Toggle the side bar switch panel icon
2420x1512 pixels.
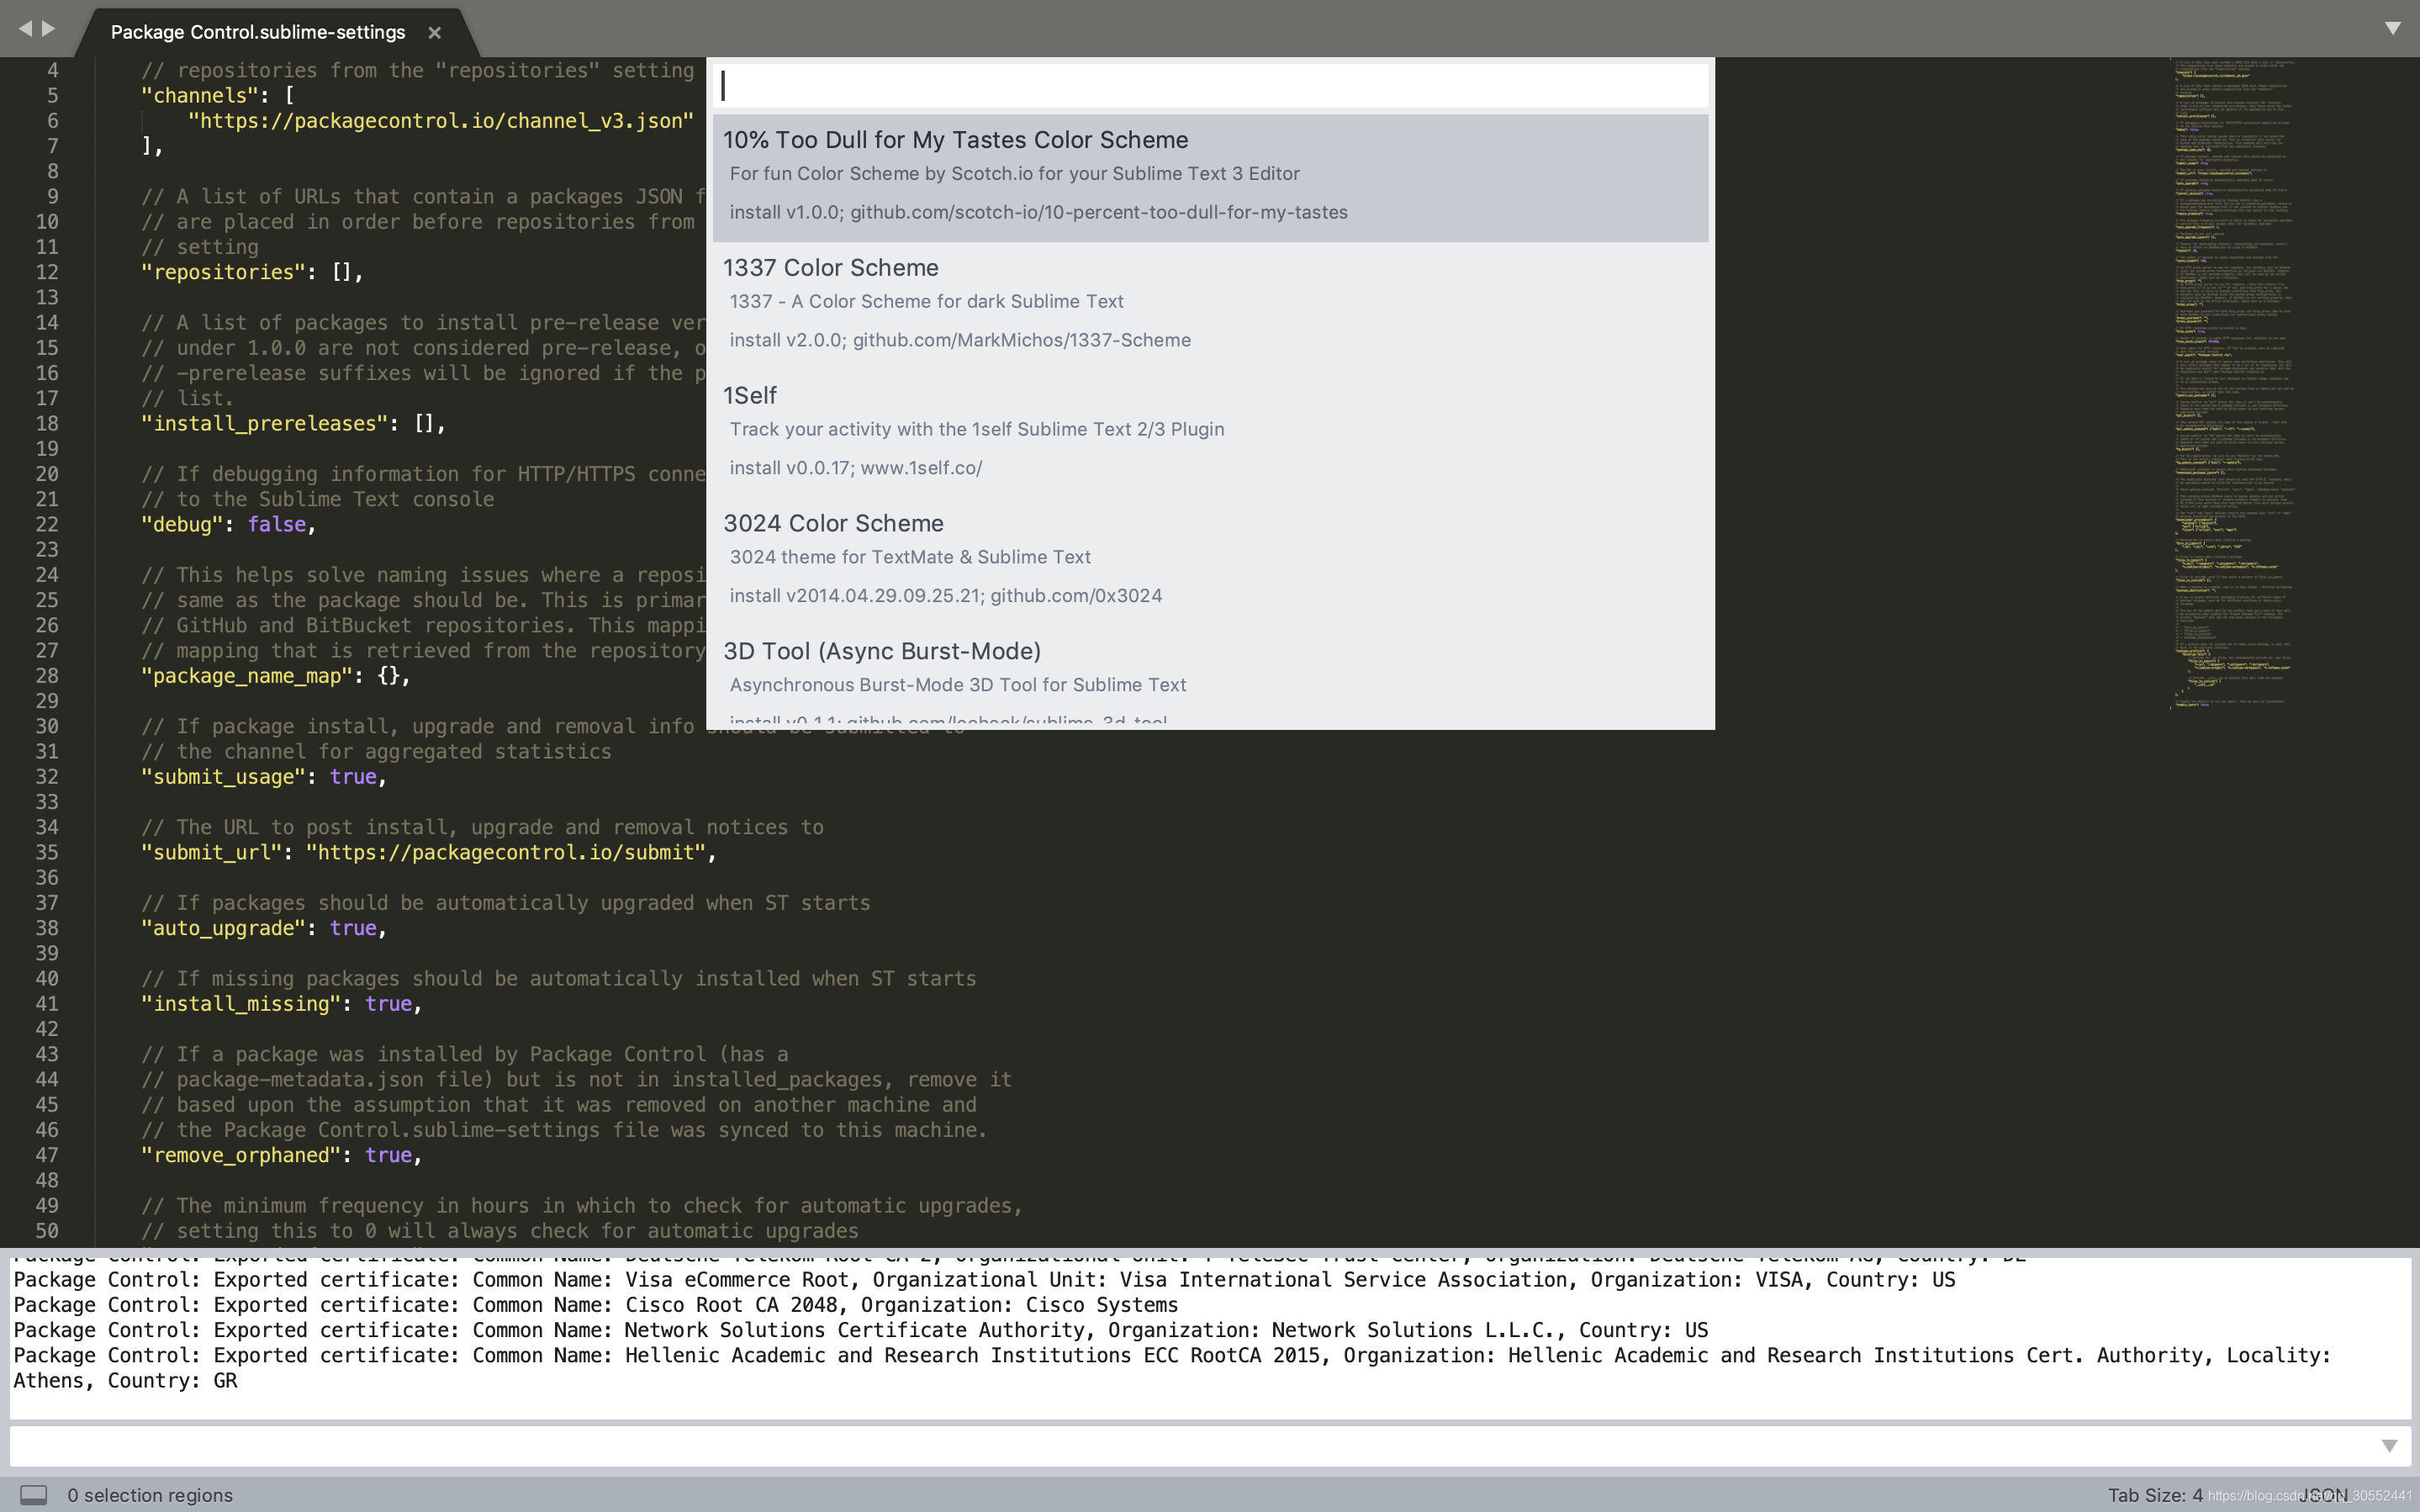tap(34, 1495)
